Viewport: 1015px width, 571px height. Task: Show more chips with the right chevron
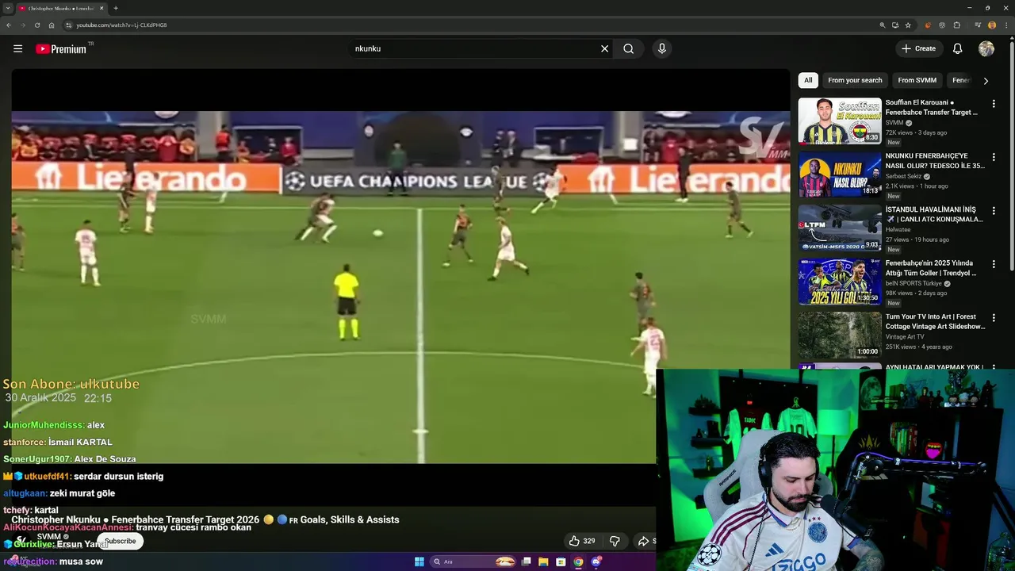click(x=986, y=80)
